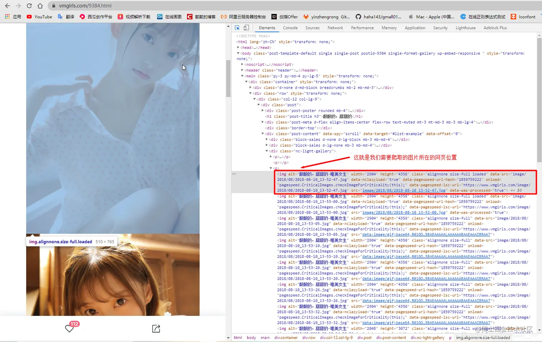Open the YouTube bookmark
The width and height of the screenshot is (542, 342).
point(39,17)
